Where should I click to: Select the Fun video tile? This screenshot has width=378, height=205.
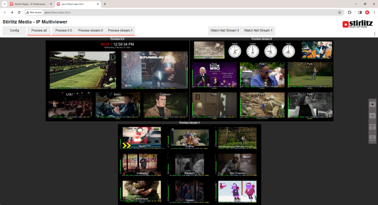pos(237,137)
